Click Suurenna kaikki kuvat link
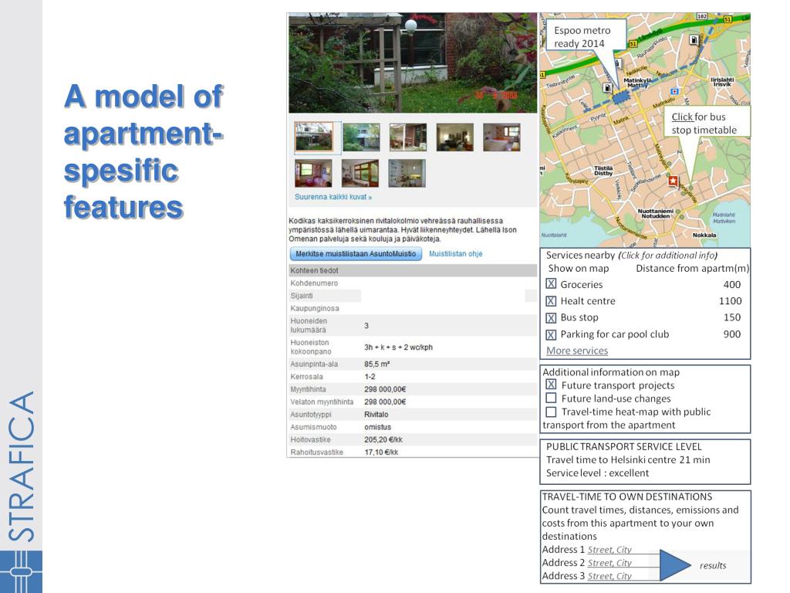This screenshot has width=790, height=593. coord(333,197)
